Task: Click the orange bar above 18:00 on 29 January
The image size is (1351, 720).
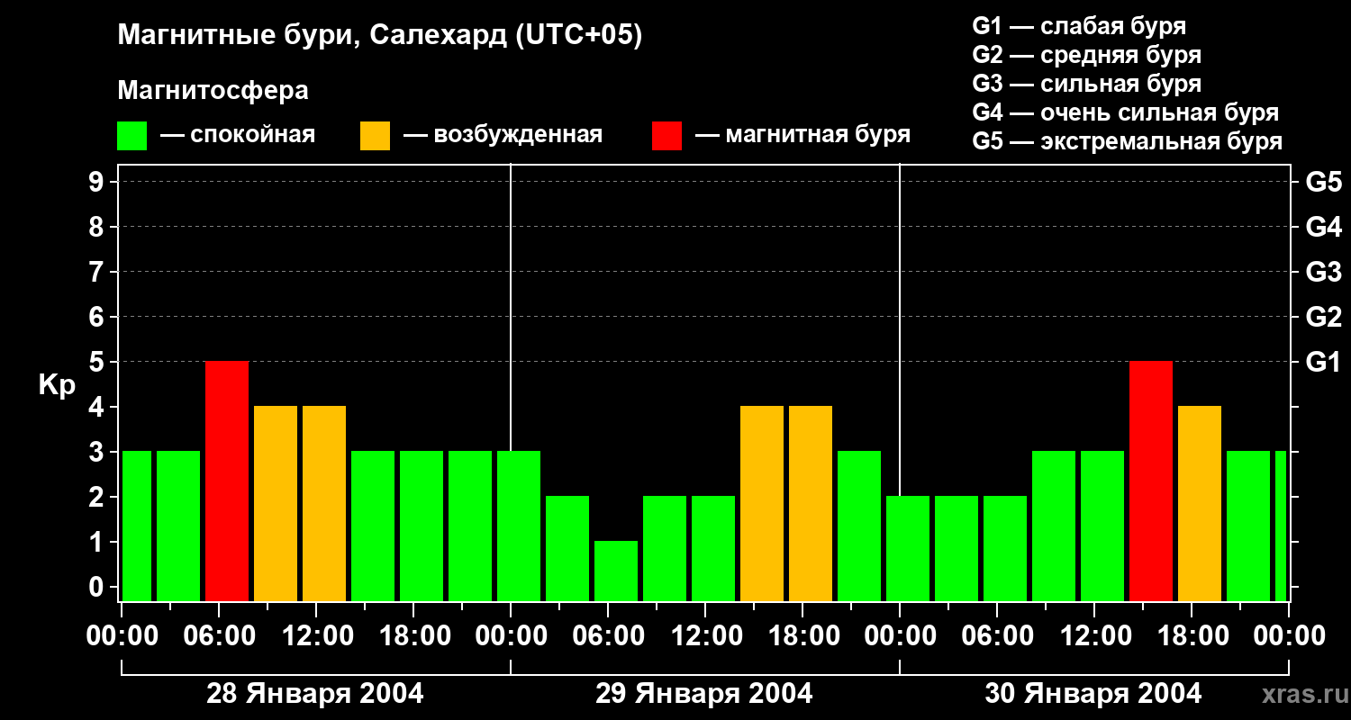Action: (x=811, y=503)
